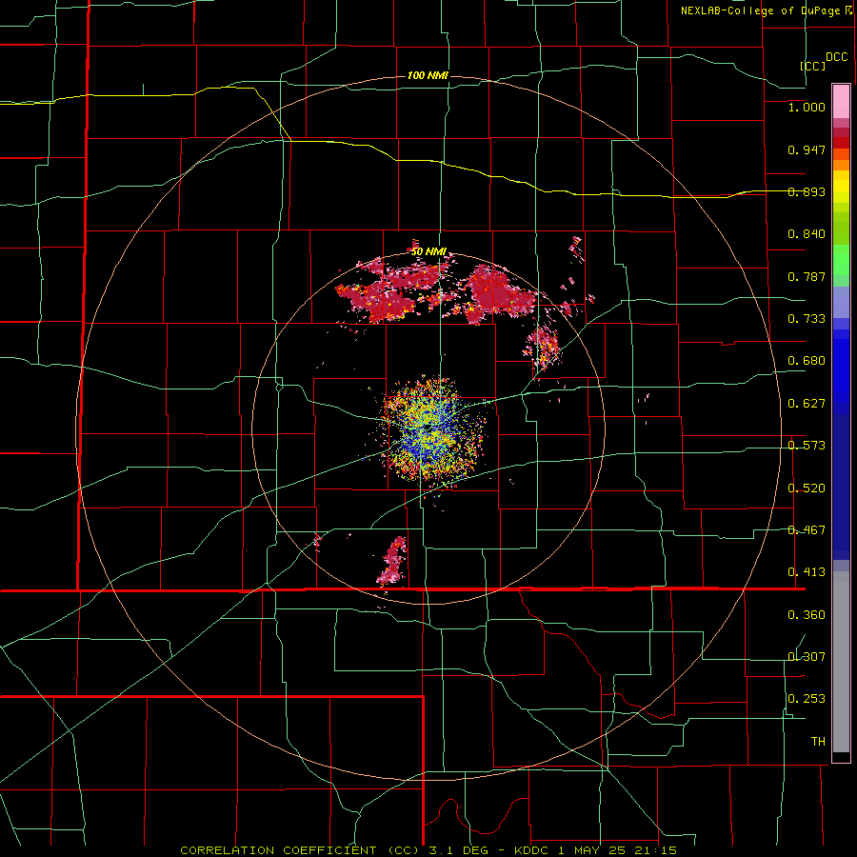This screenshot has width=857, height=857.
Task: Select the 0.520 legend value
Action: click(807, 488)
